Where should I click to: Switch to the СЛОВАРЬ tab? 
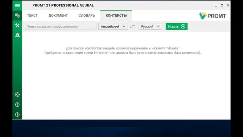[x=87, y=16]
